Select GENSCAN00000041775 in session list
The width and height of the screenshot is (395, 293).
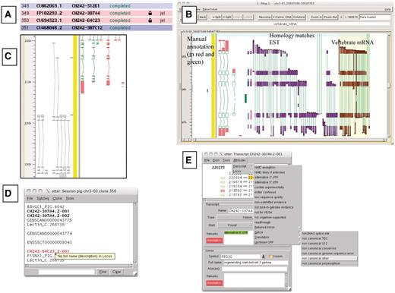(49, 220)
